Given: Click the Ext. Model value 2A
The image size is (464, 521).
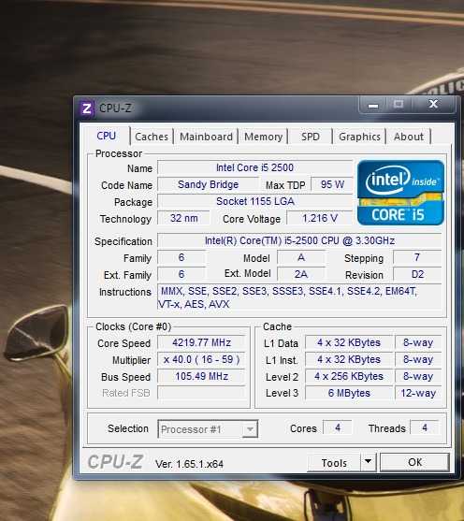Looking at the screenshot, I should tap(301, 274).
